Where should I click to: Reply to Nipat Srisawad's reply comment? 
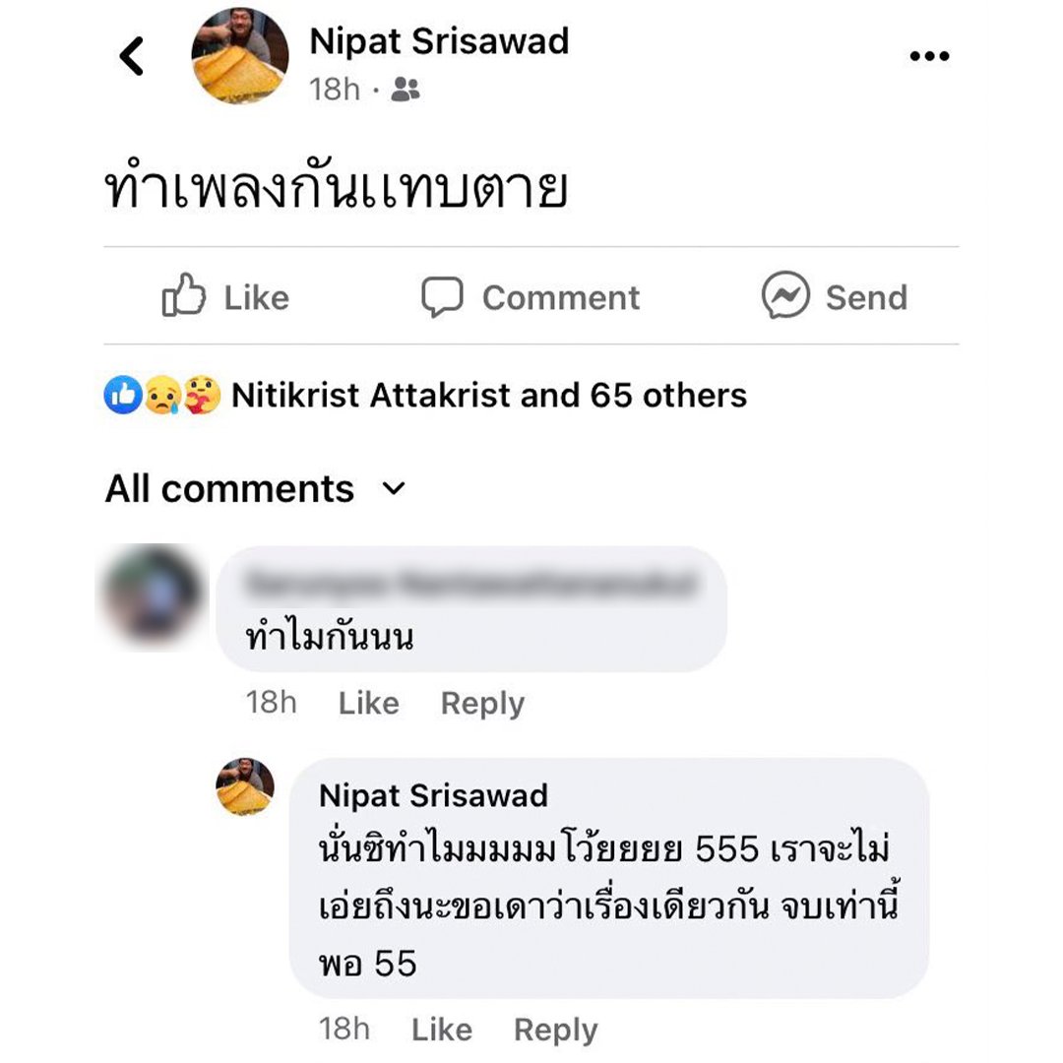coord(556,1030)
